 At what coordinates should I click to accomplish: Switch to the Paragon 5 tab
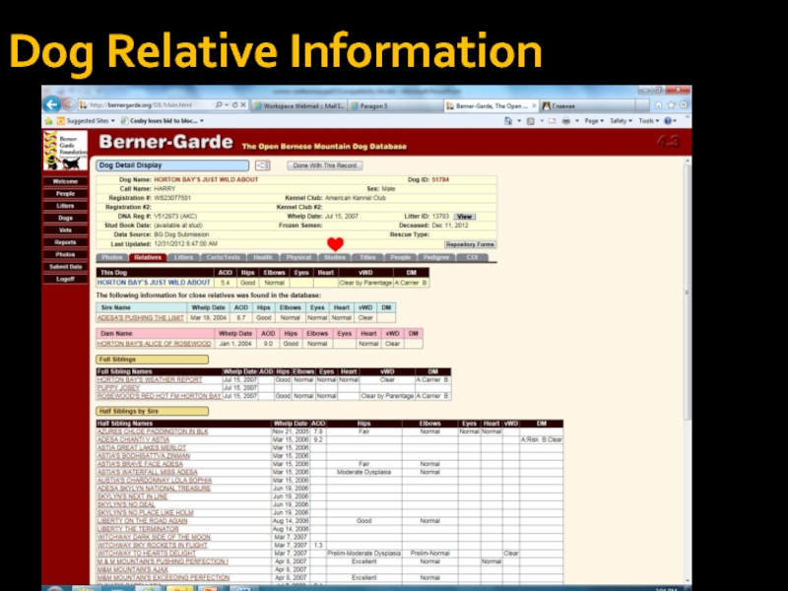[396, 106]
